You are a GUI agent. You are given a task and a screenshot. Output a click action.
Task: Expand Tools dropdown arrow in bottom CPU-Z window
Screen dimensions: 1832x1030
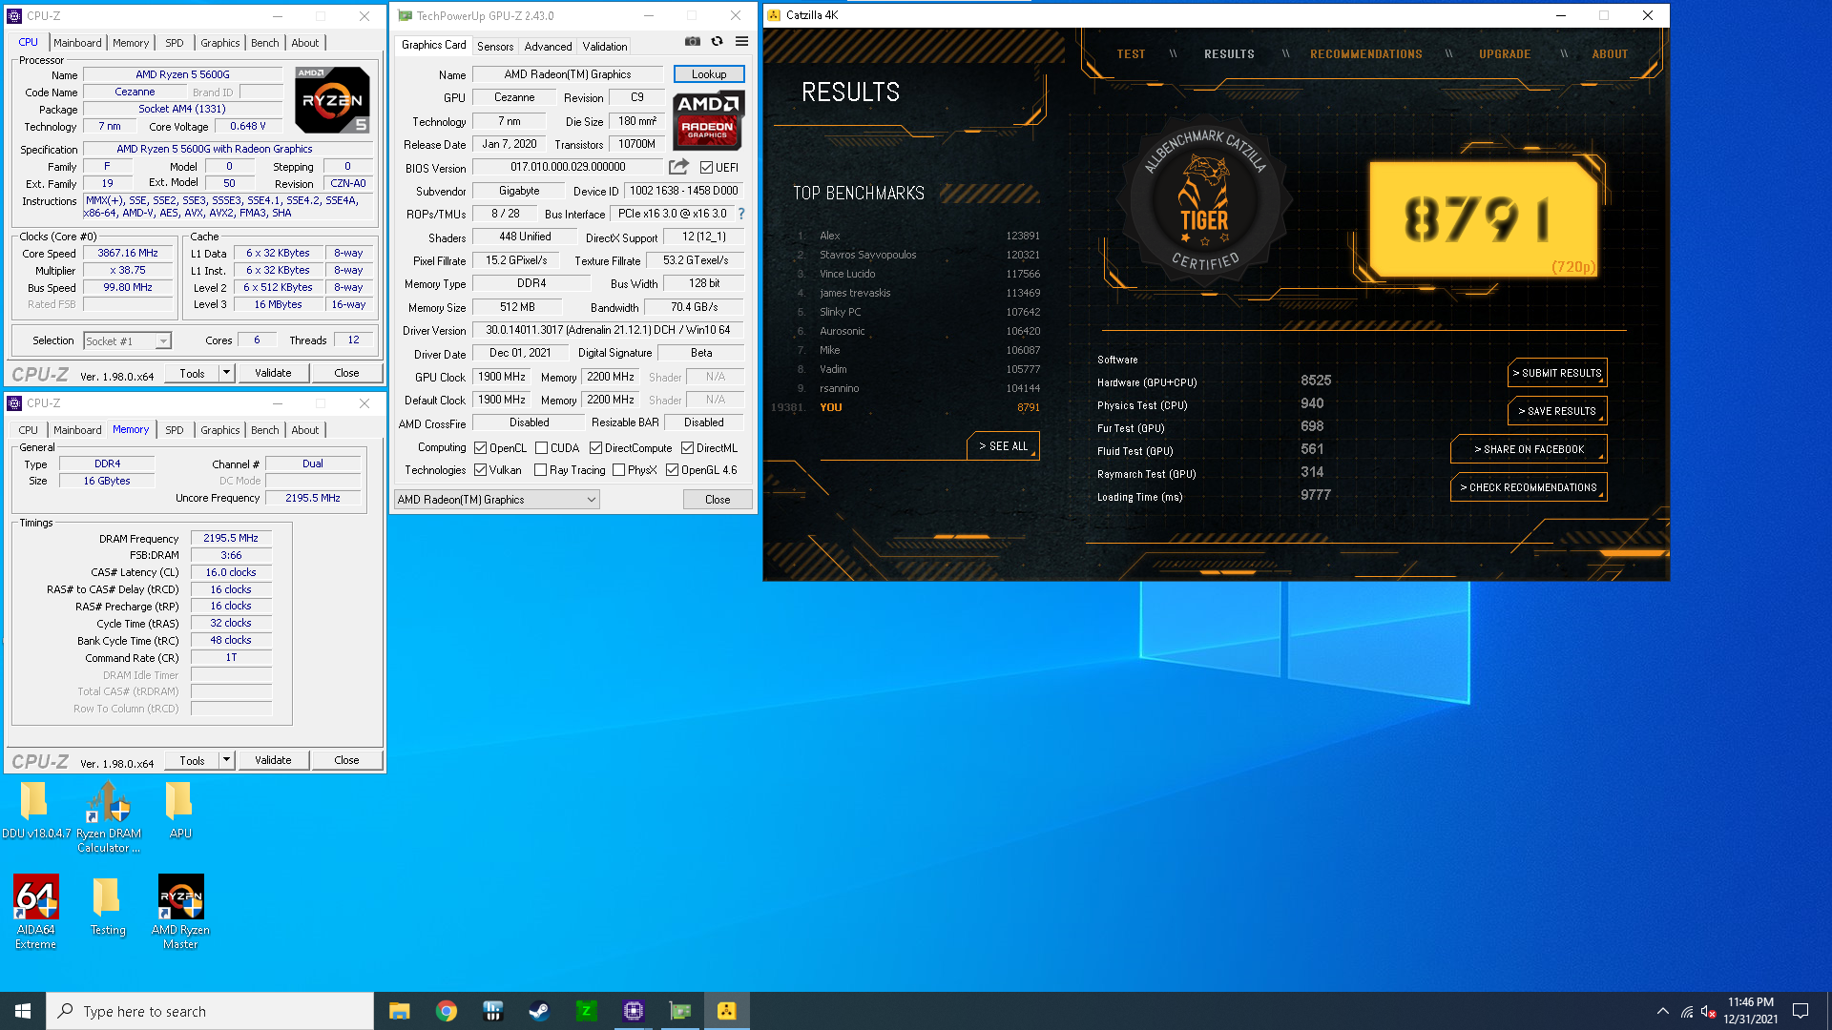pyautogui.click(x=226, y=760)
